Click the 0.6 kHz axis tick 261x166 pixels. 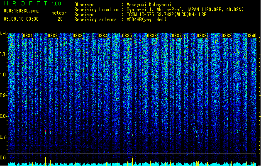[x=4, y=158]
